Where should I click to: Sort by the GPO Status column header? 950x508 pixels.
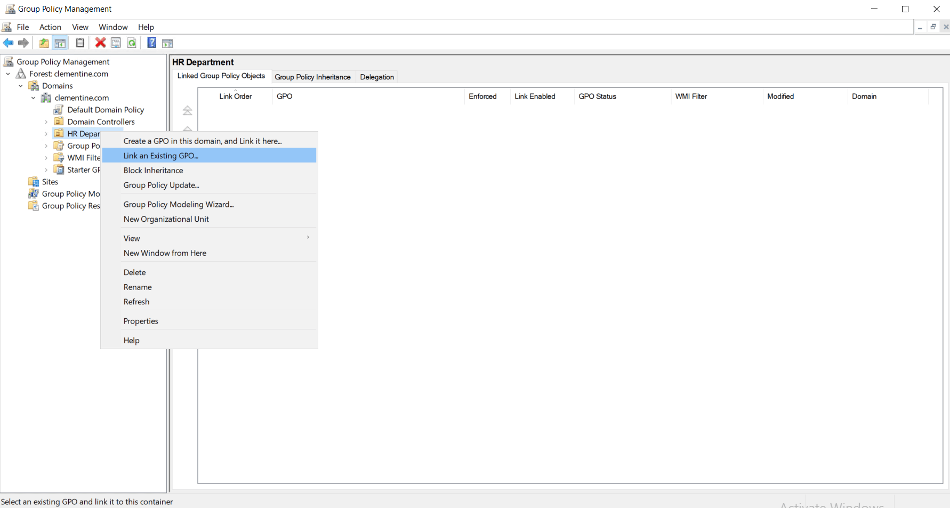click(x=597, y=96)
